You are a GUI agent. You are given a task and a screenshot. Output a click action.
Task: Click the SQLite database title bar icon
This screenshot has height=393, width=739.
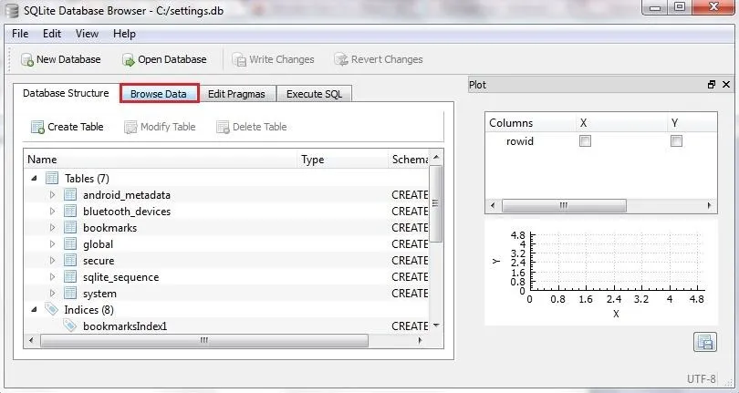(x=11, y=10)
